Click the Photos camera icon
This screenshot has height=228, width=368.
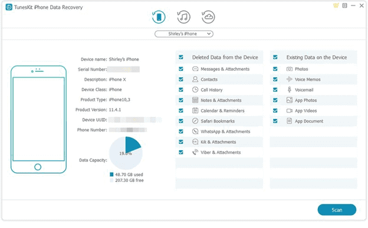click(x=290, y=69)
